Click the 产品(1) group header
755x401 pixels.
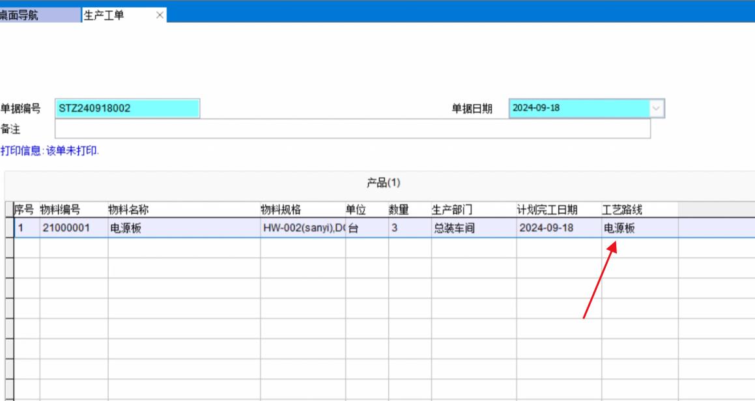pyautogui.click(x=383, y=184)
